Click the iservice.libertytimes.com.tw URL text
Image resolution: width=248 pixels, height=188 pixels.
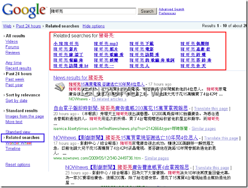120,129
